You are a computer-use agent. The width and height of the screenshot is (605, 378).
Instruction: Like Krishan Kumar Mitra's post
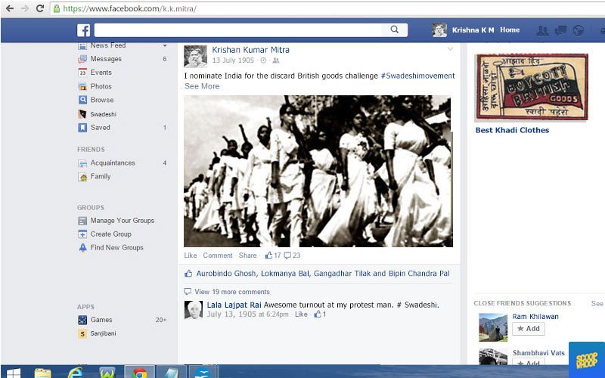click(191, 256)
